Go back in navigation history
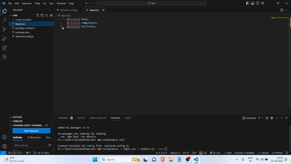This screenshot has height=164, width=291. click(87, 3)
